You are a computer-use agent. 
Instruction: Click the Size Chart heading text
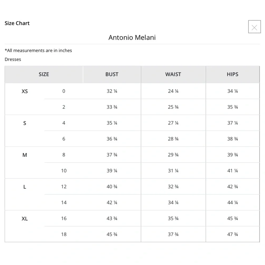coord(17,23)
